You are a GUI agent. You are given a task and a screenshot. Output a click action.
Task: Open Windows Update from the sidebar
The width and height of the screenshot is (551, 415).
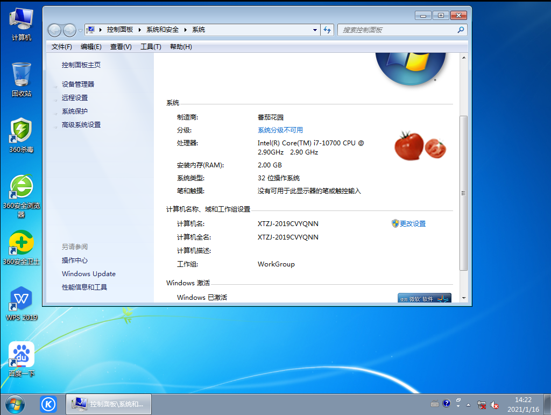(x=88, y=273)
